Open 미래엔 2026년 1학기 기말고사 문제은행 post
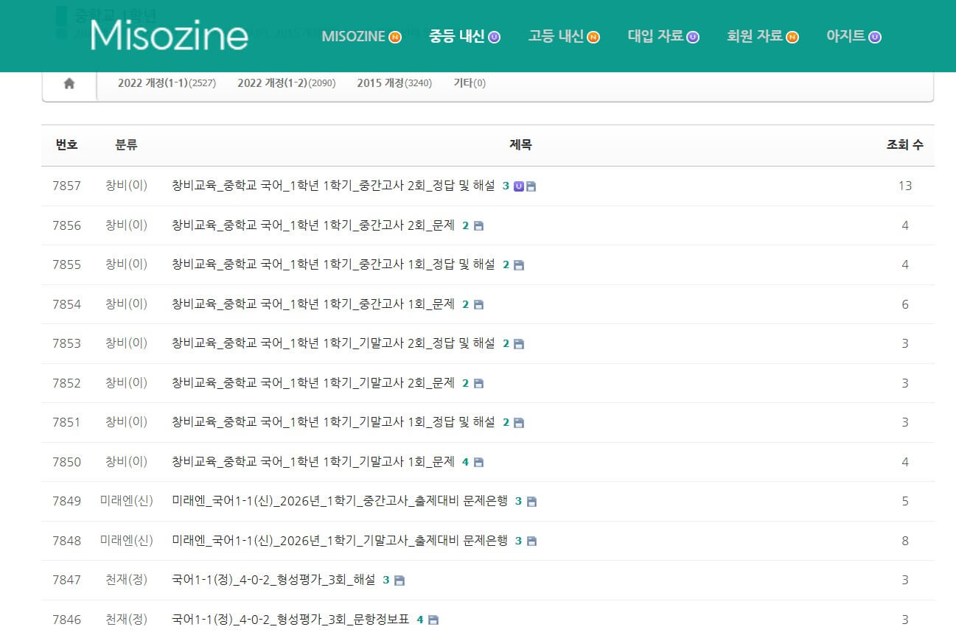This screenshot has height=638, width=956. pyautogui.click(x=340, y=541)
